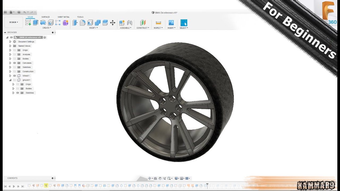Select the Orbit navigation tool
The width and height of the screenshot is (340, 191).
[x=150, y=178]
